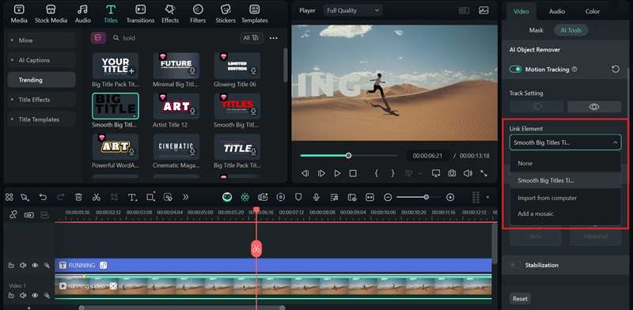Click the scissors handle on the playhead

[x=256, y=248]
